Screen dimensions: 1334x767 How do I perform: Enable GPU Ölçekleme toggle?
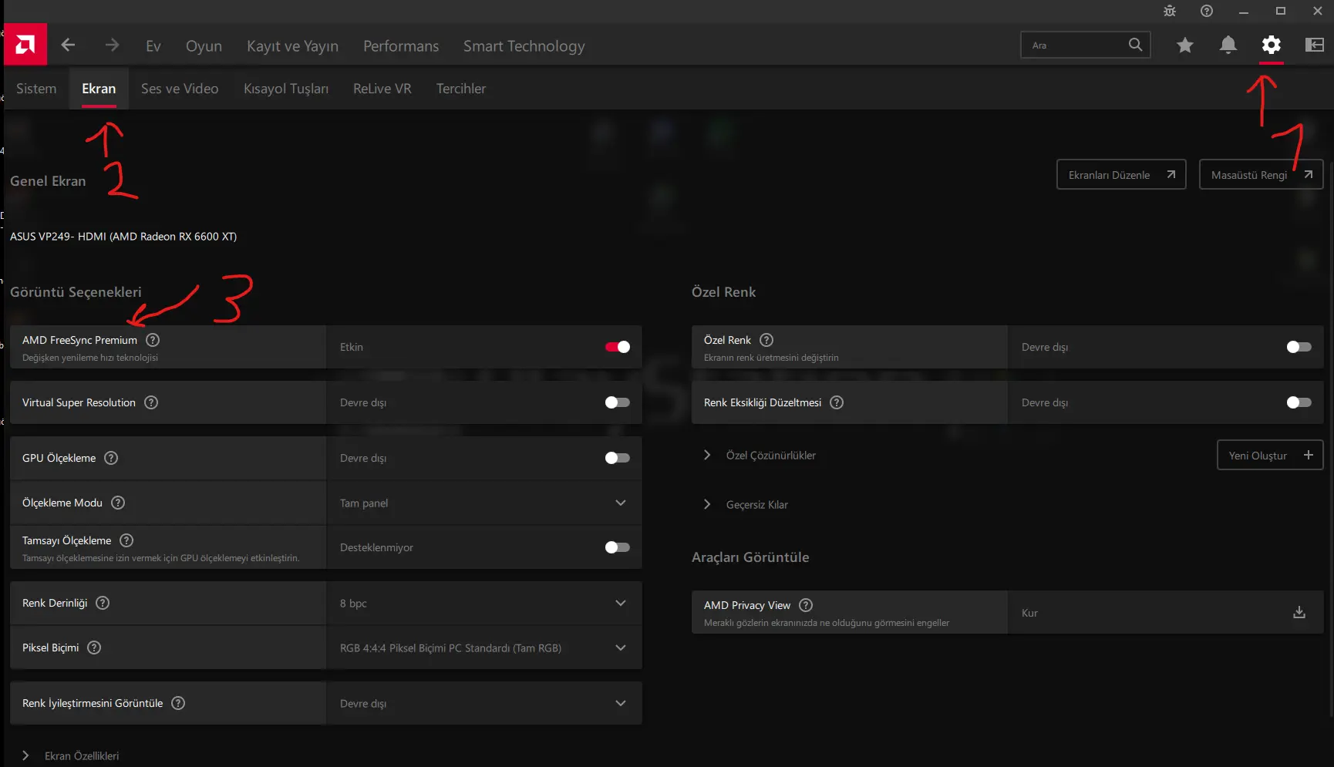(618, 458)
